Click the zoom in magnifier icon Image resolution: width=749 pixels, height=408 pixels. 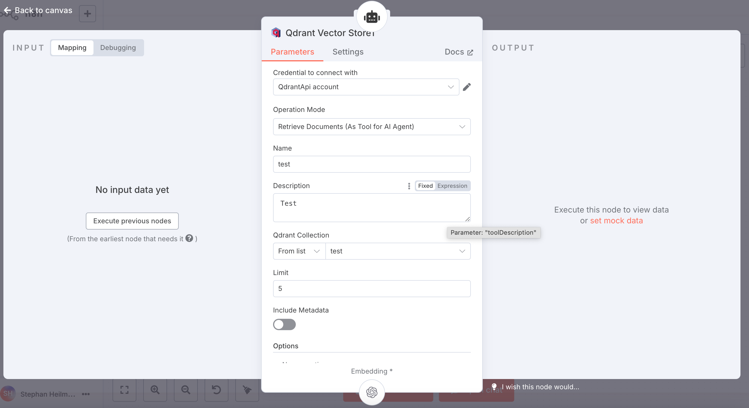tap(155, 390)
